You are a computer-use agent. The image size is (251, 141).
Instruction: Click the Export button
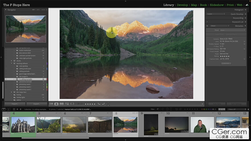tap(37, 104)
